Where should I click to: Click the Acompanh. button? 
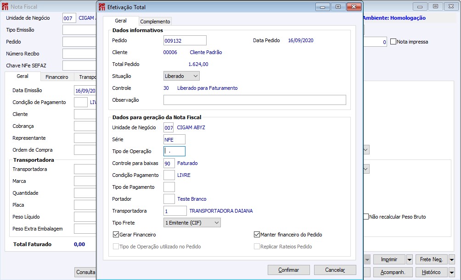[393, 272]
